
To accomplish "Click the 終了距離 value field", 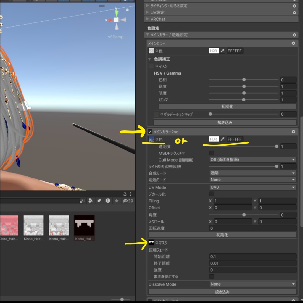I will point(253,263).
